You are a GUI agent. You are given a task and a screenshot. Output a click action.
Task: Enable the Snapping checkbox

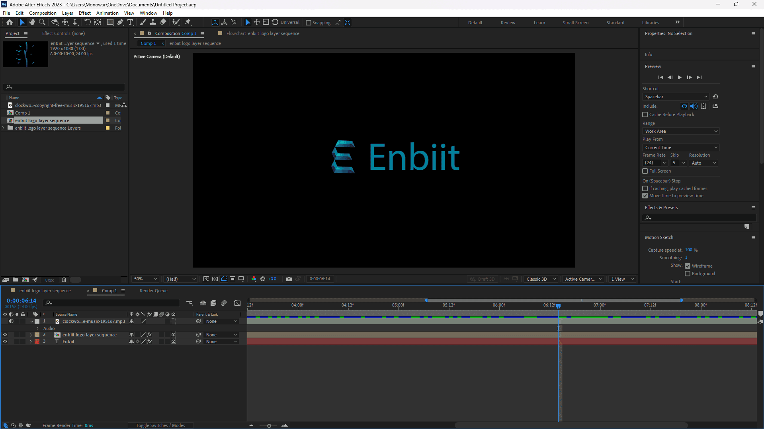(309, 23)
